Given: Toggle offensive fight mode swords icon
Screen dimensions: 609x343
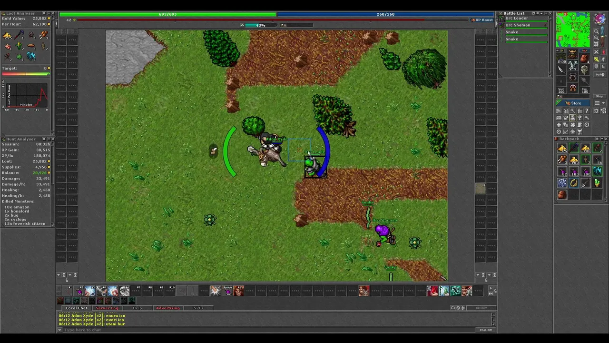Looking at the screenshot, I should [596, 52].
